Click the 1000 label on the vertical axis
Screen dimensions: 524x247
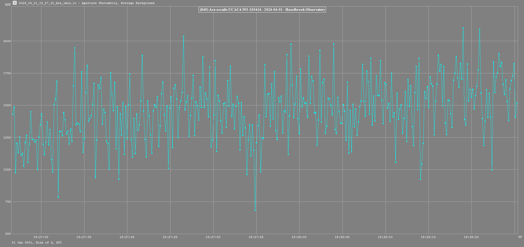tap(7, 170)
